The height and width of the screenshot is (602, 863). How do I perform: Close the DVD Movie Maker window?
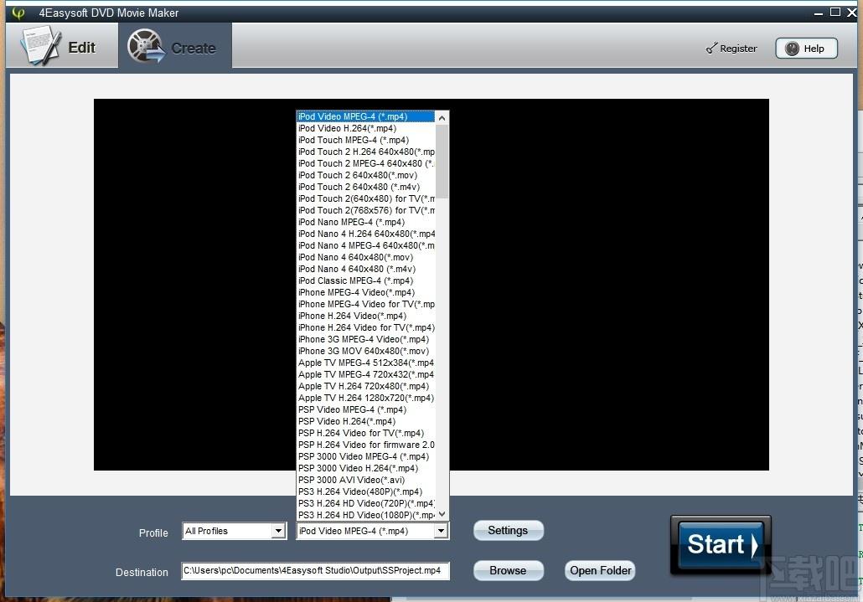852,13
